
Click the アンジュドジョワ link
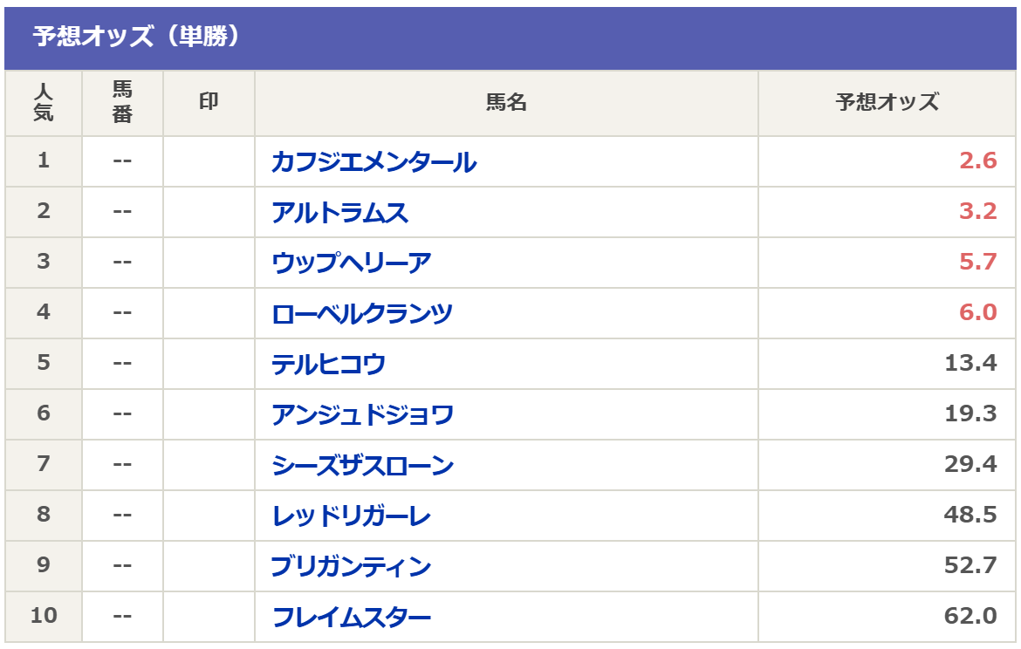[x=362, y=414]
